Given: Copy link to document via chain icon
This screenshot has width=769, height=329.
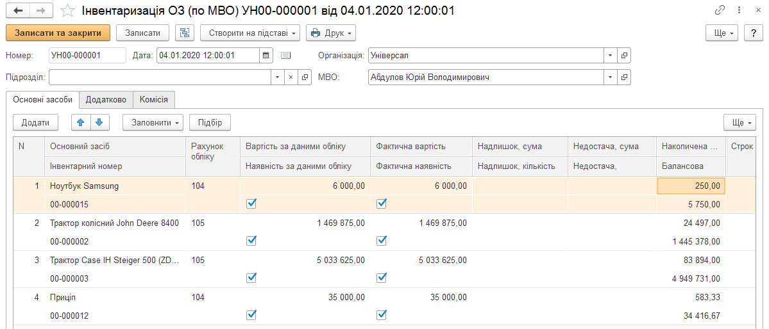Looking at the screenshot, I should tap(720, 10).
